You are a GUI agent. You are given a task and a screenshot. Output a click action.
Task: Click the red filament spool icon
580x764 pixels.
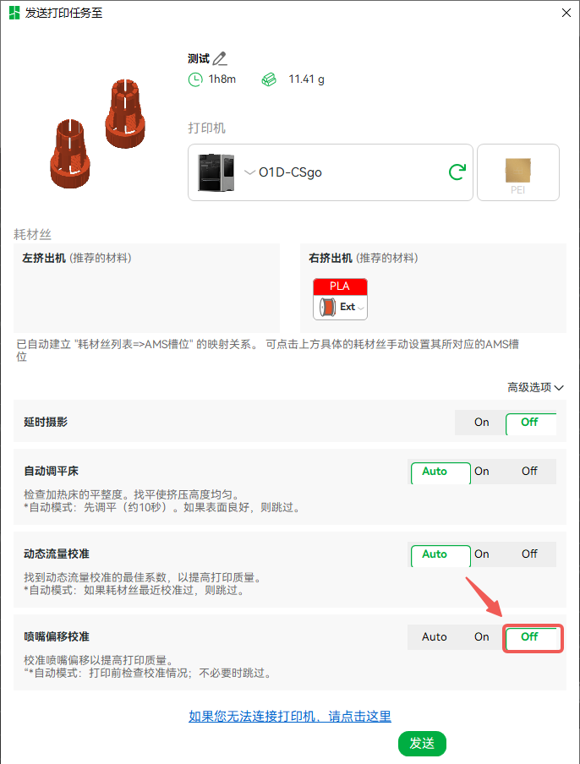(x=327, y=307)
